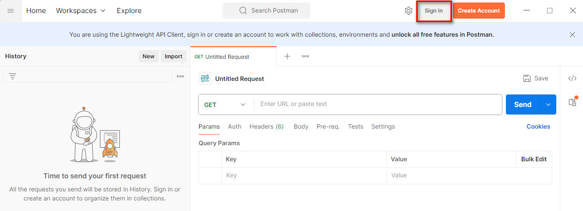The width and height of the screenshot is (583, 211).
Task: Click the HTTP request type icon
Action: [205, 78]
